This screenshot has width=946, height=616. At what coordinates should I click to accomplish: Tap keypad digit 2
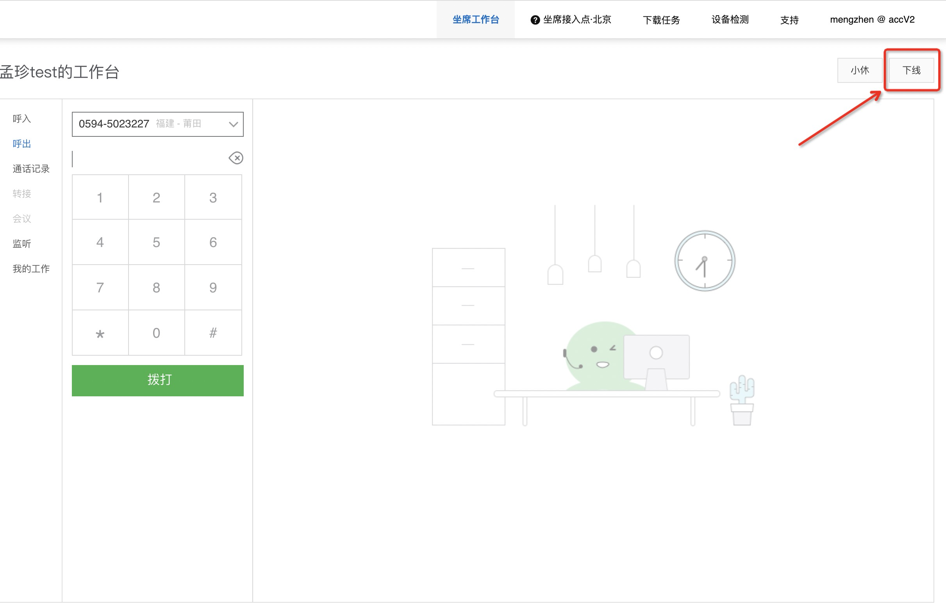(x=157, y=197)
